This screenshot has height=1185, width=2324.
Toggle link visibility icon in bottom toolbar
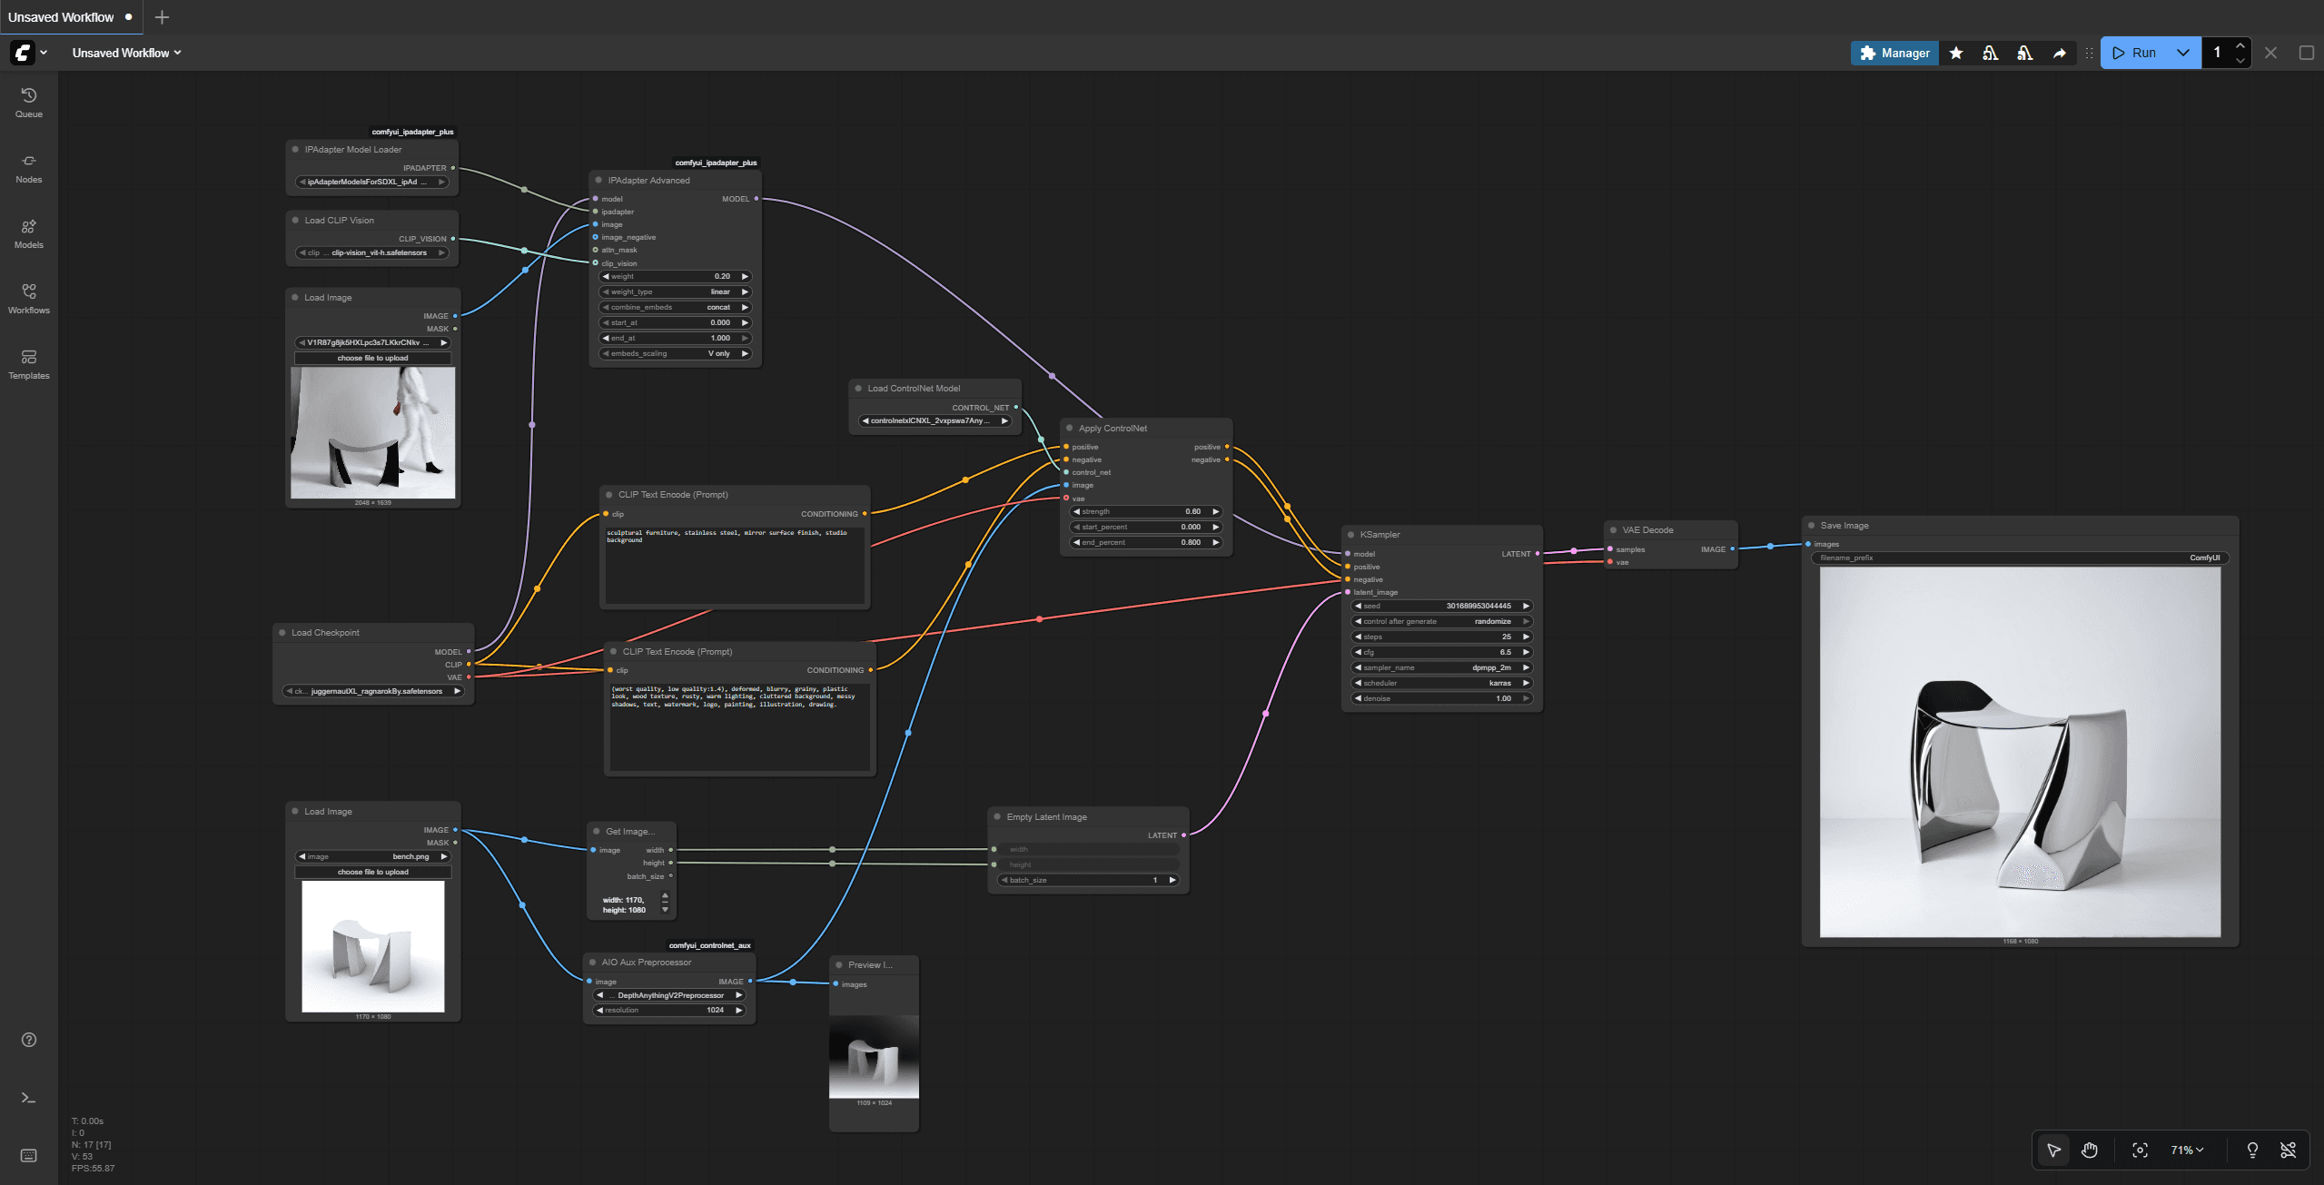pyautogui.click(x=2288, y=1150)
